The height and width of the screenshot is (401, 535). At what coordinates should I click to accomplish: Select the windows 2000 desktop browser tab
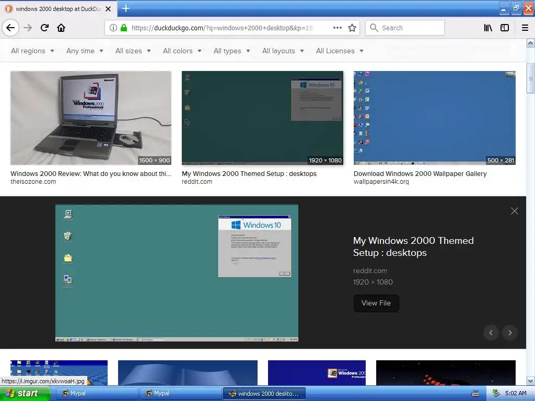[59, 9]
